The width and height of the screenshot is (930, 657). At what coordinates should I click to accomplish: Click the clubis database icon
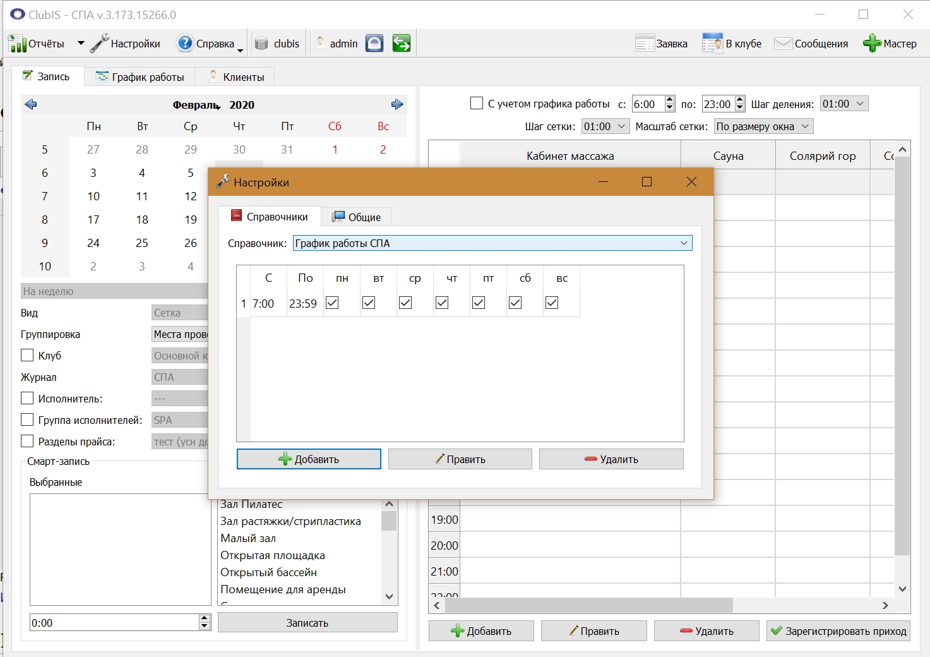(261, 44)
